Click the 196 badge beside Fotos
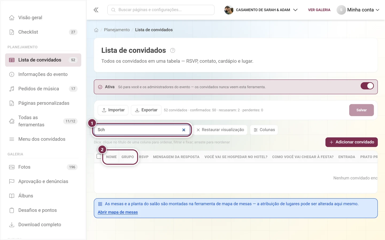The image size is (385, 240). (x=72, y=167)
